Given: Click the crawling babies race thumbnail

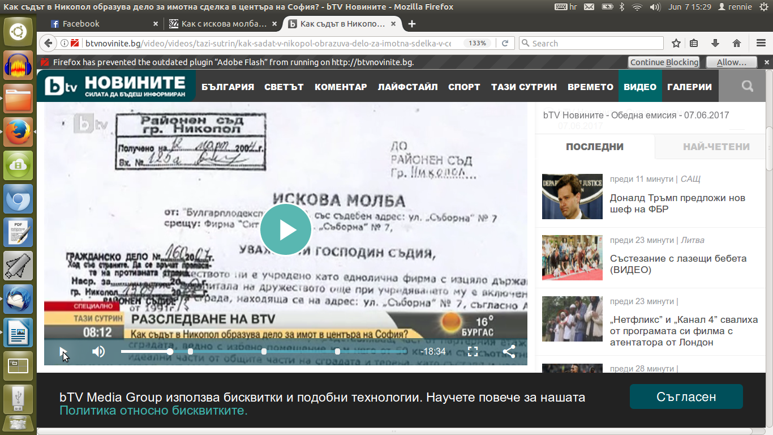Looking at the screenshot, I should pos(572,258).
